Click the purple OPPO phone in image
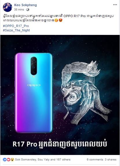 point(34,93)
